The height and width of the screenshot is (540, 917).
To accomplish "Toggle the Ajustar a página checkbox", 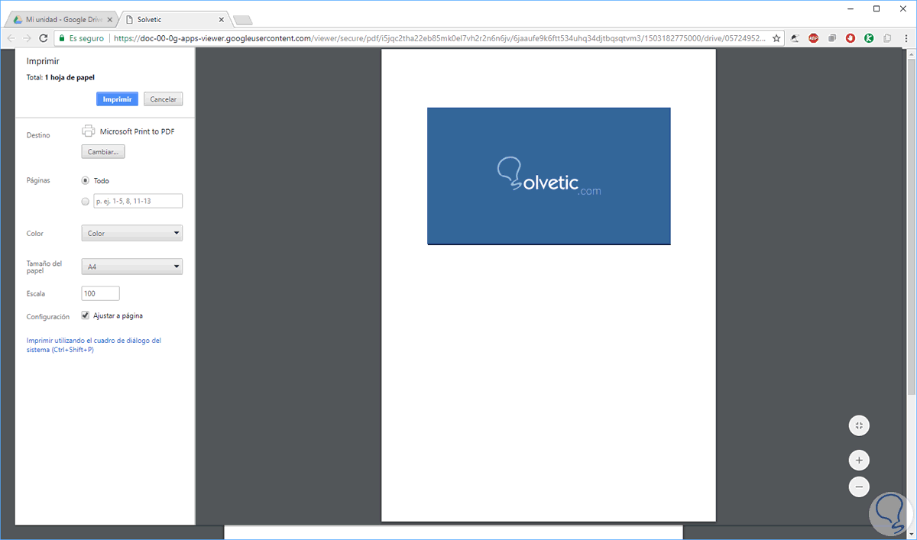I will click(86, 315).
